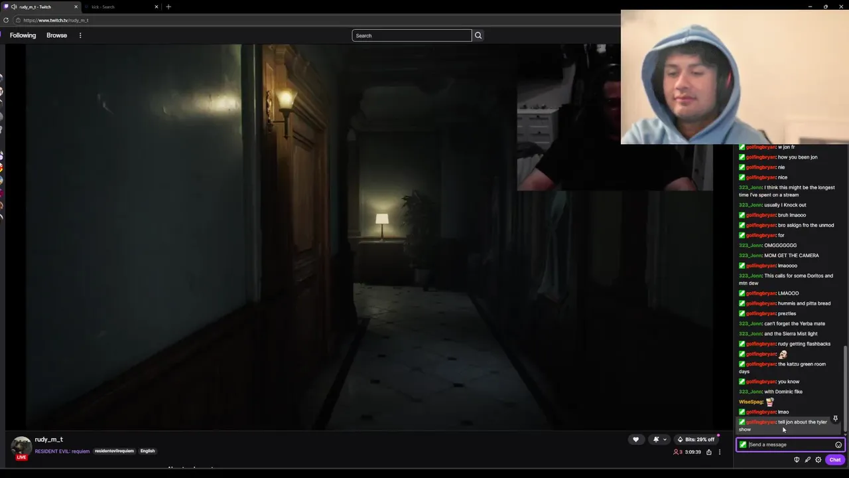Click message "can't forget the Yerba mate"
Screen dimensions: 849x478
coord(795,324)
